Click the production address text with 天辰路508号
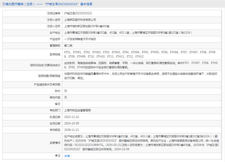Viewport: 225px width, 162px height. click(128, 33)
